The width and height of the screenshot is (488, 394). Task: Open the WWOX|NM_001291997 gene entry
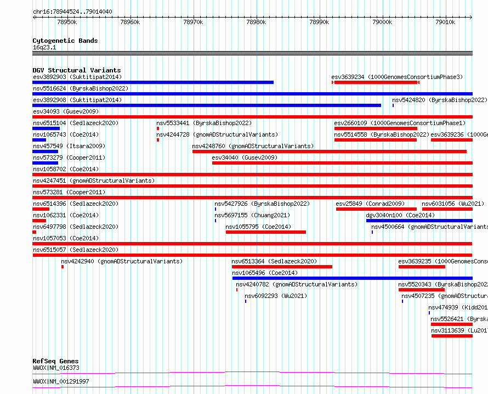pos(61,381)
